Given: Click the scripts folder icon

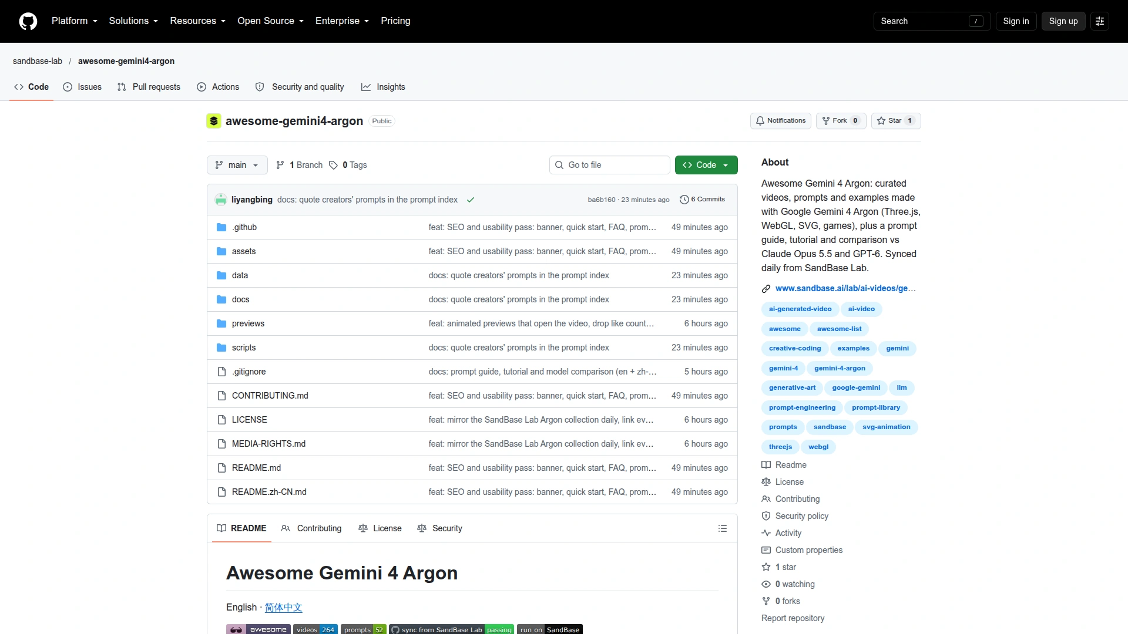Looking at the screenshot, I should pos(221,348).
